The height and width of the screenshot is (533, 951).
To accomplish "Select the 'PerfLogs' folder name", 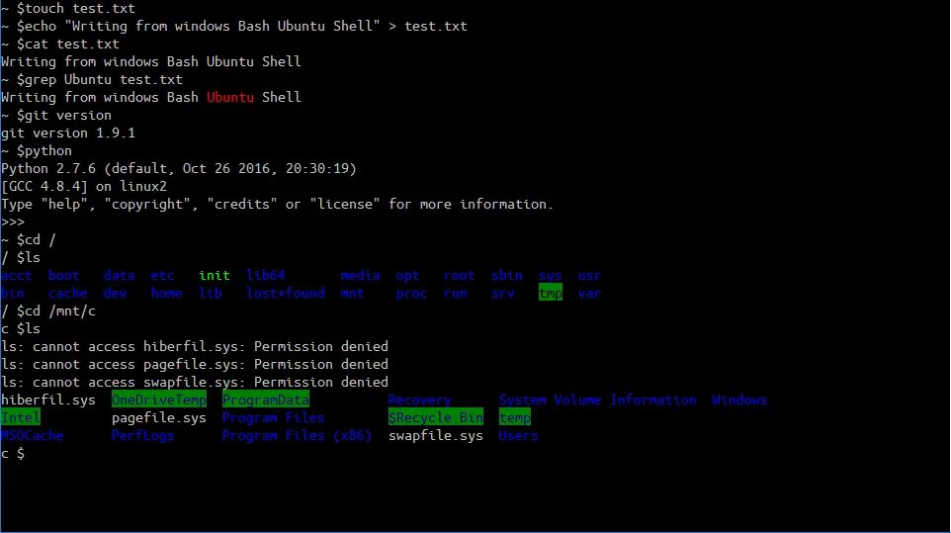I will click(x=142, y=435).
